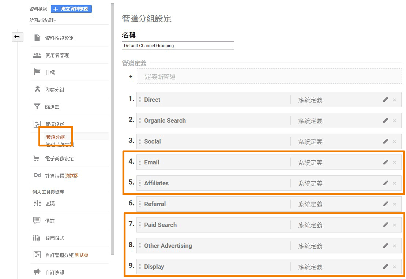Click the pencil edit icon for Direct channel
Viewport: 406px width, 279px height.
point(385,100)
